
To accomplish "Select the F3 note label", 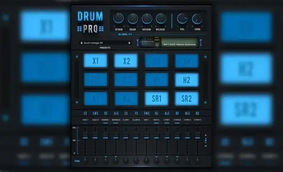I will pyautogui.click(x=136, y=113).
